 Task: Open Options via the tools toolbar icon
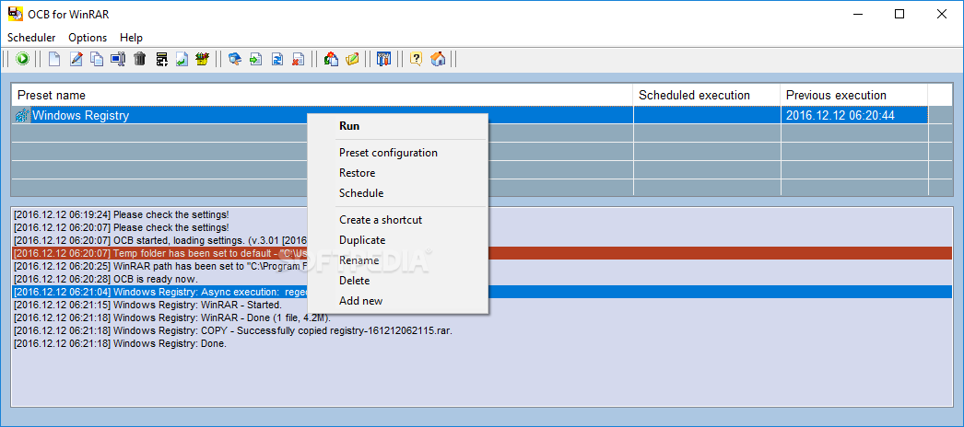point(383,59)
